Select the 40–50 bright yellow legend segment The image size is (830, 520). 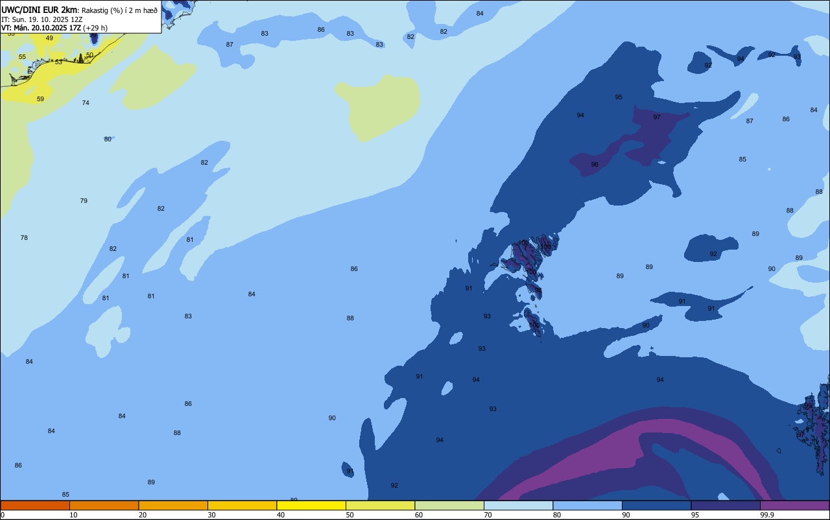(x=311, y=506)
